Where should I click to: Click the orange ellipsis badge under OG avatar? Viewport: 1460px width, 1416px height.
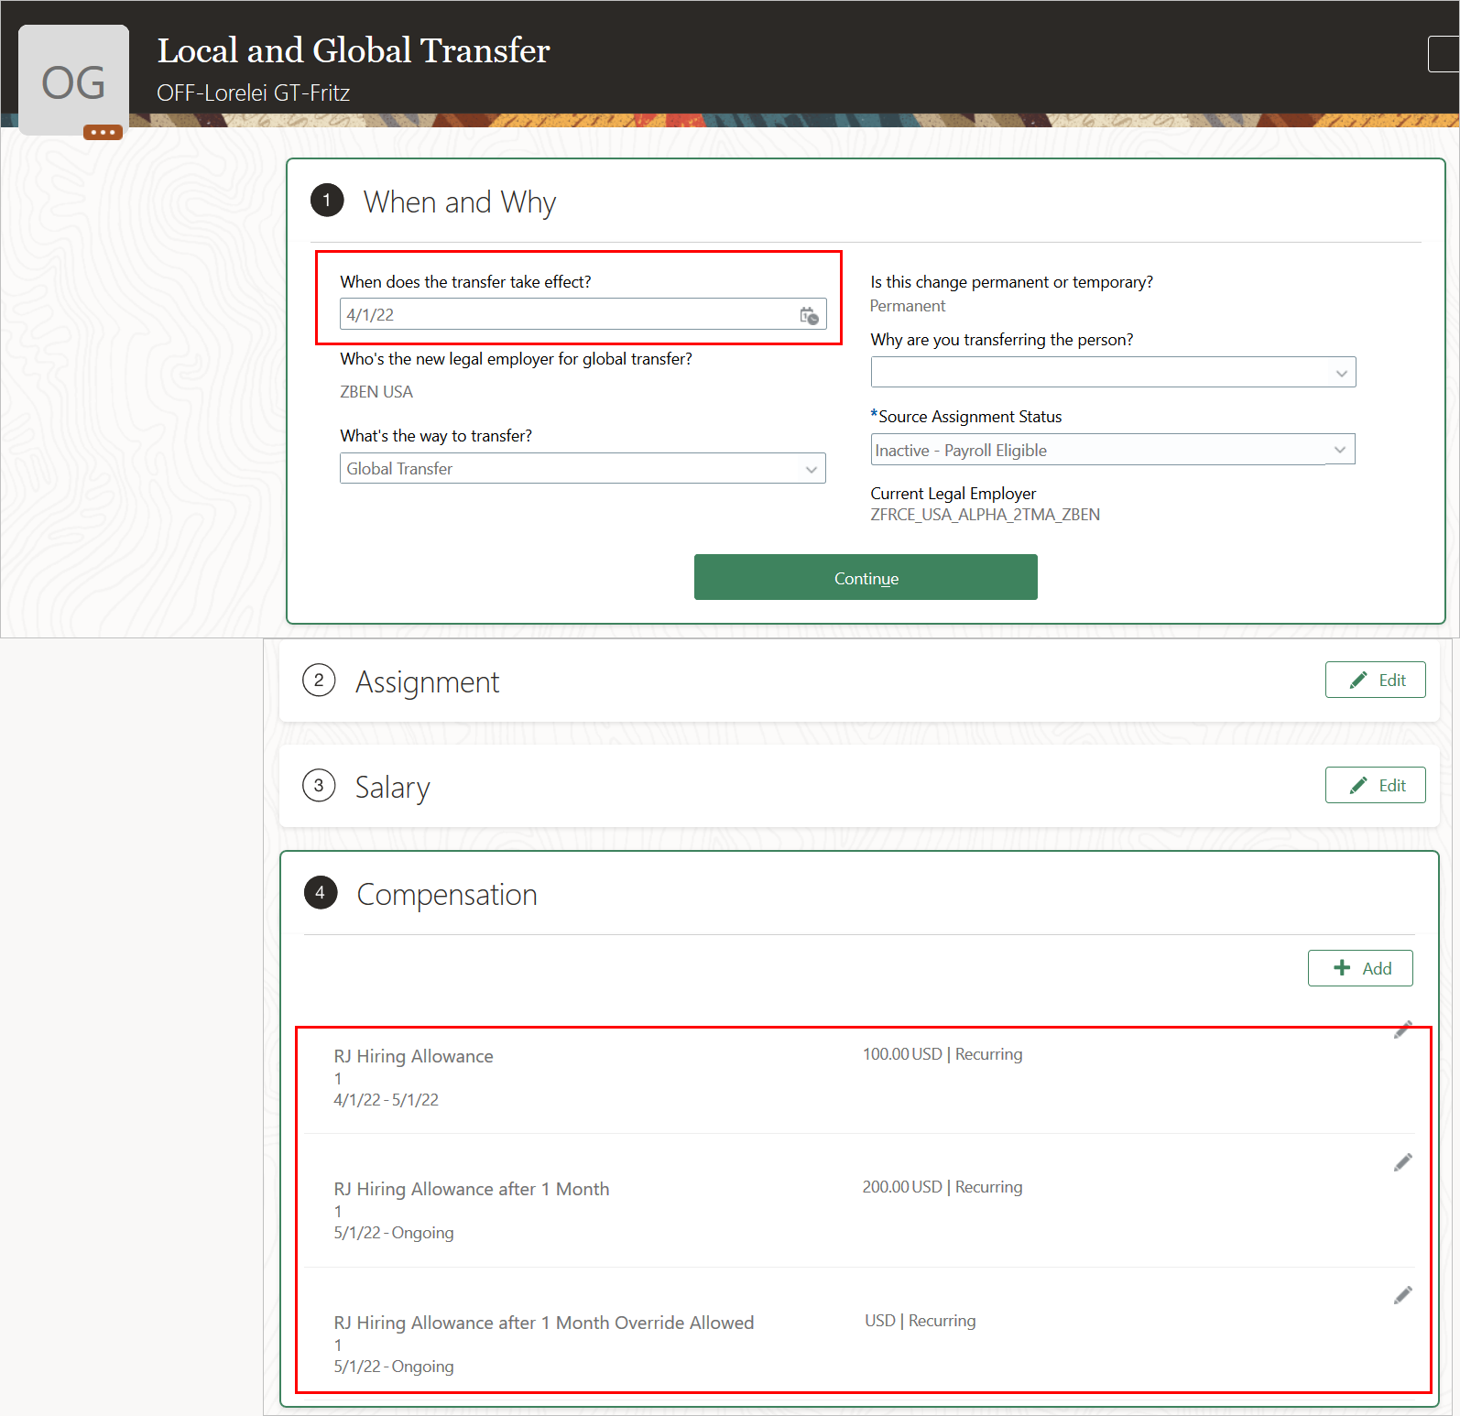(103, 133)
